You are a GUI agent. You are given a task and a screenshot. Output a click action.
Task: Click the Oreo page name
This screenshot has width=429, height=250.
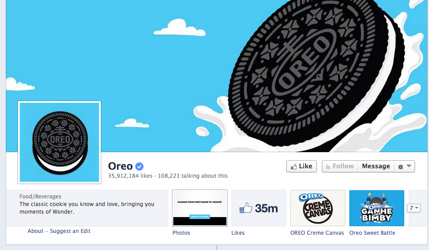coord(120,166)
